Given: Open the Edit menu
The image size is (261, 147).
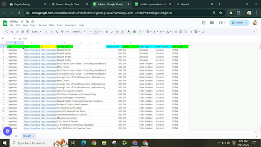Looking at the screenshot, I should 18,25.
